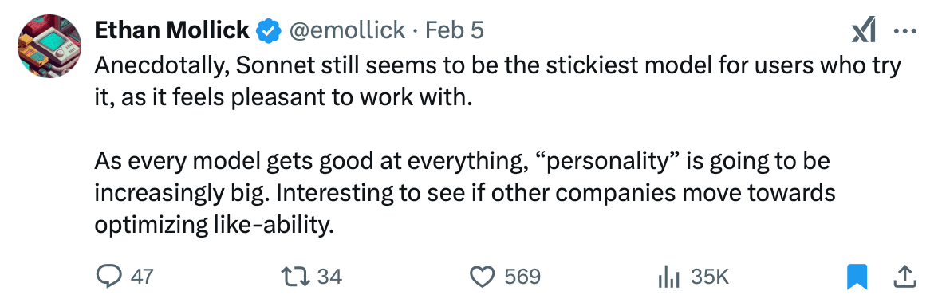Click the Grok explain-post icon

(864, 31)
